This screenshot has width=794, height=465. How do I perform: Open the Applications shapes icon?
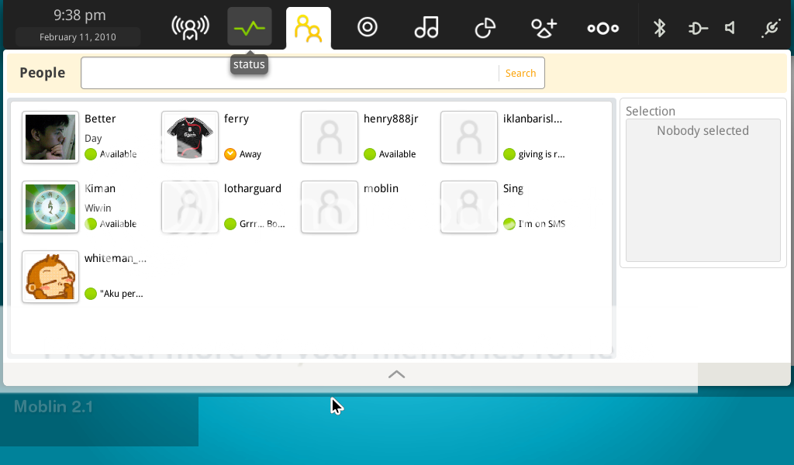[544, 28]
